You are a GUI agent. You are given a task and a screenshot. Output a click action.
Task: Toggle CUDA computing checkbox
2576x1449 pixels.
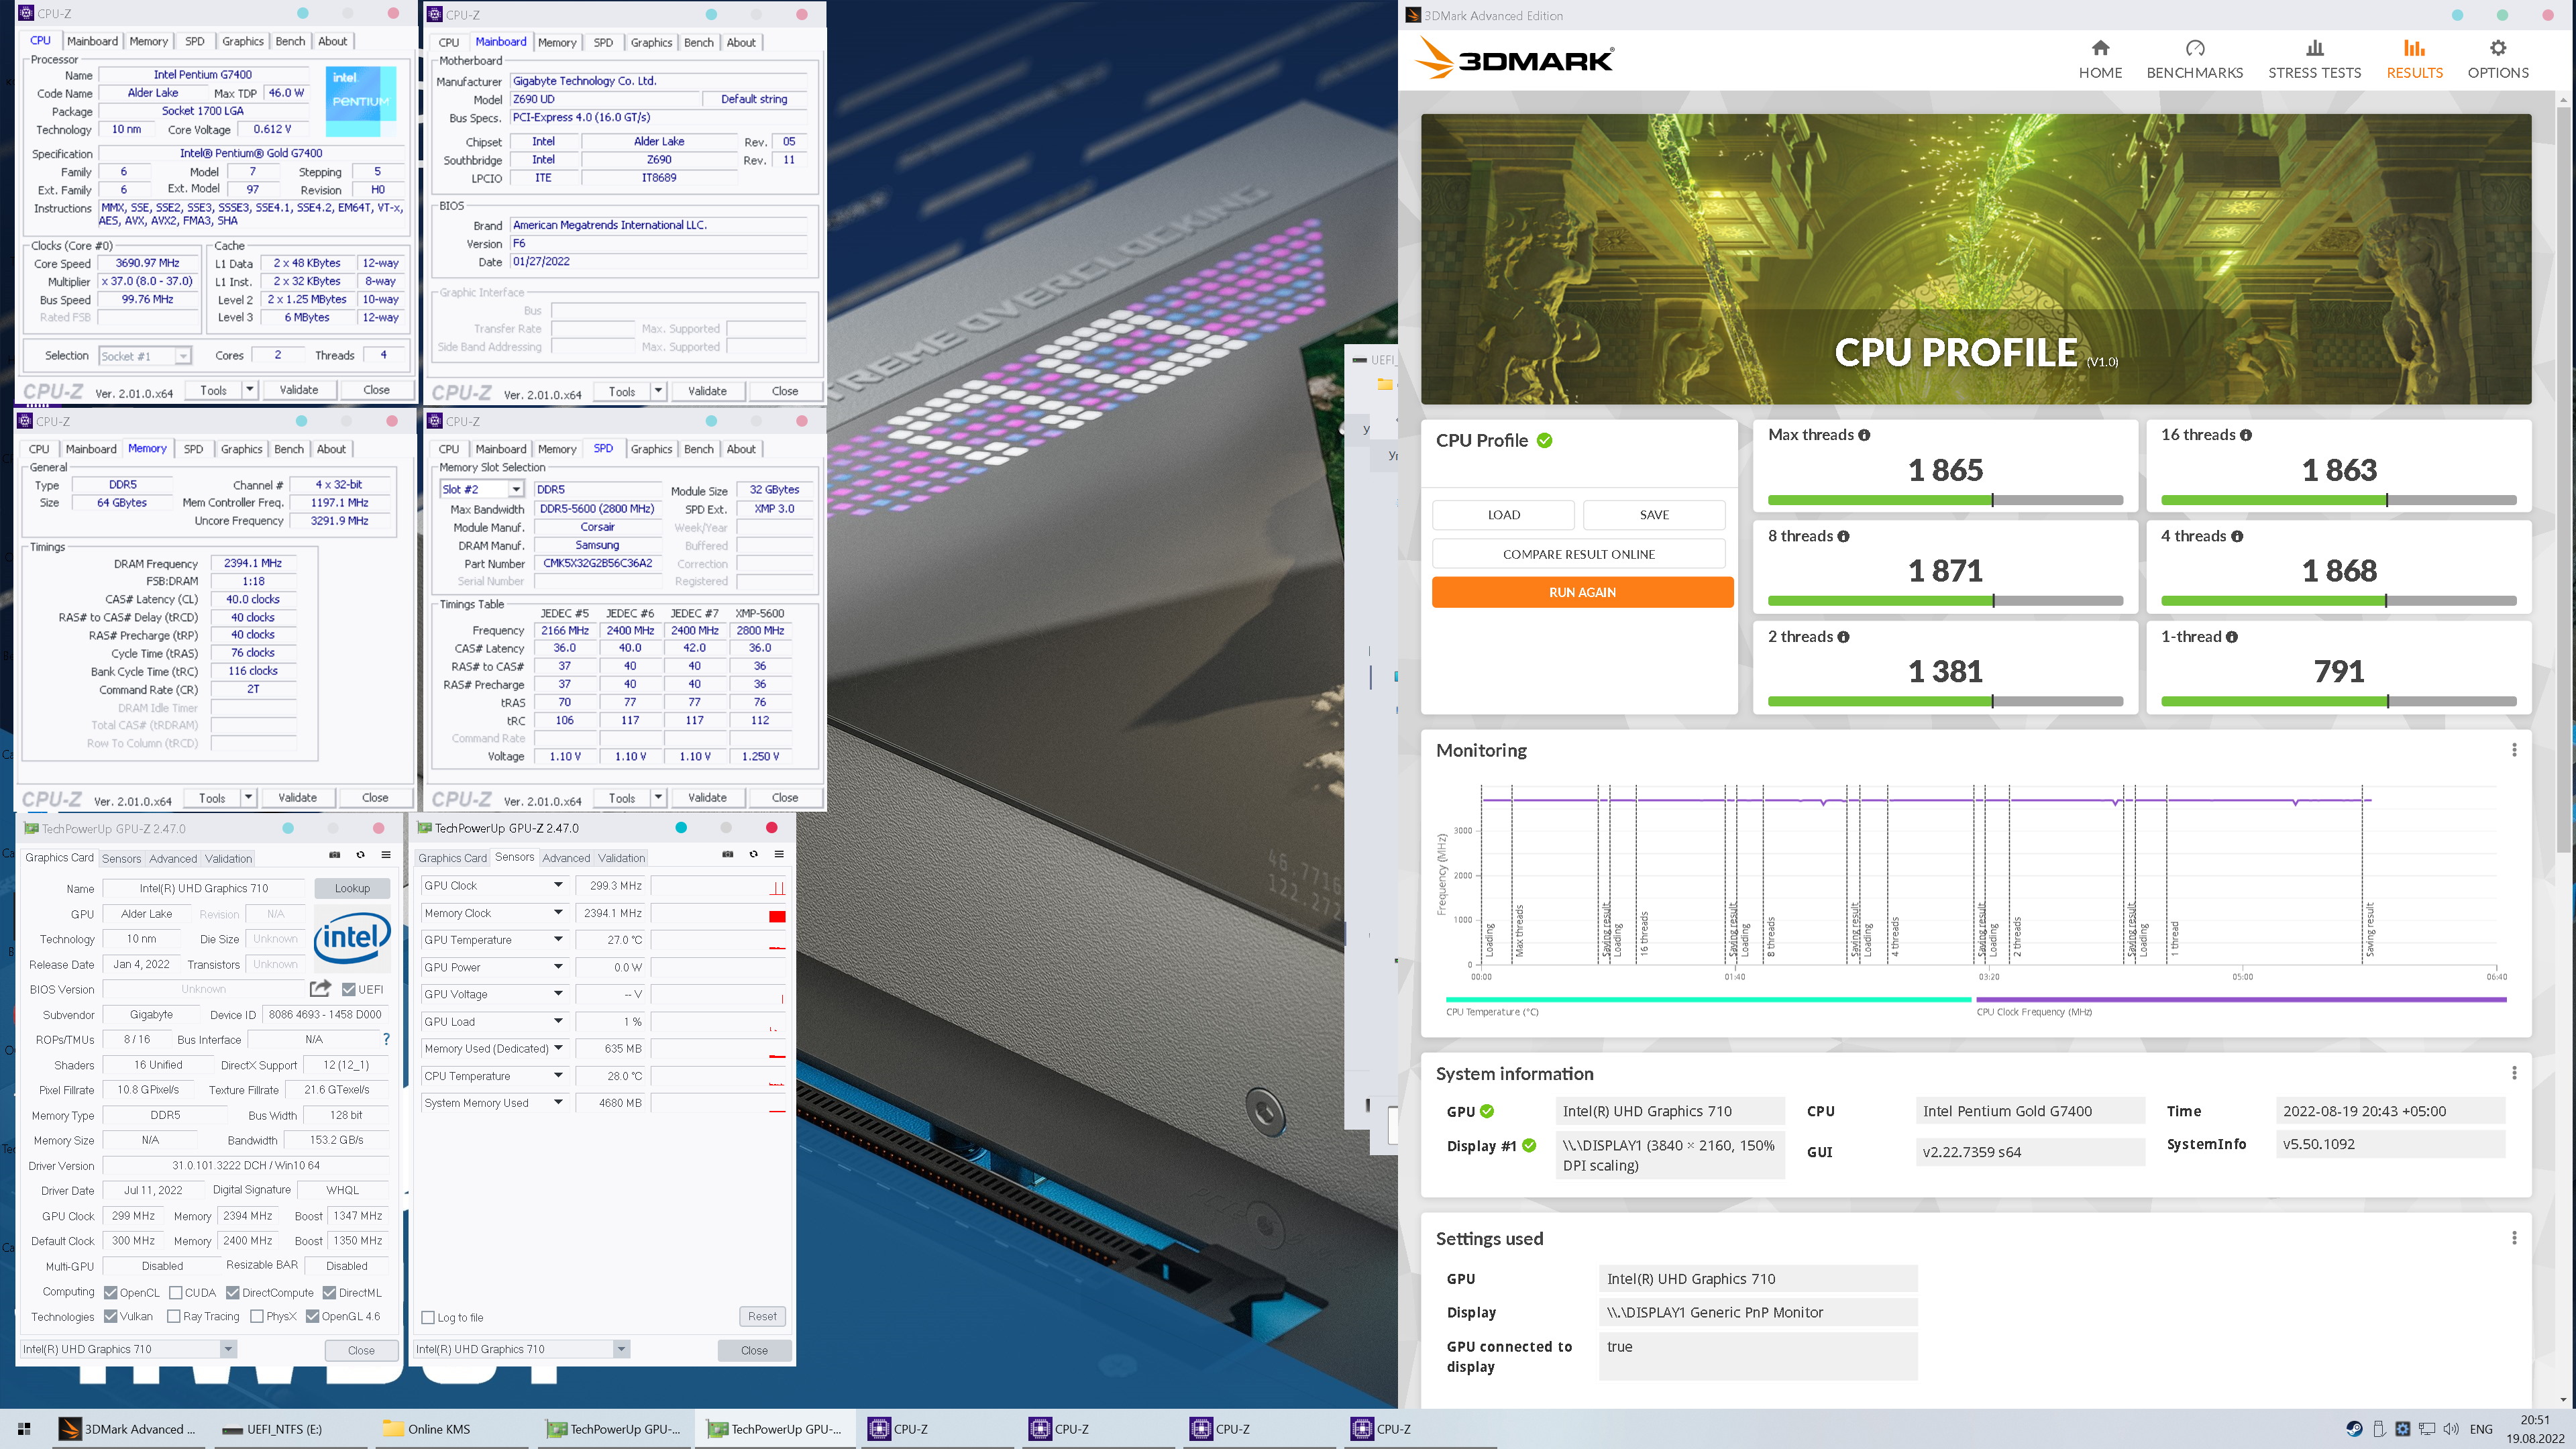coord(176,1293)
